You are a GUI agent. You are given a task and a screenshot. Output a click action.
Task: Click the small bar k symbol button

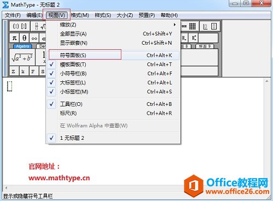click(x=23, y=71)
